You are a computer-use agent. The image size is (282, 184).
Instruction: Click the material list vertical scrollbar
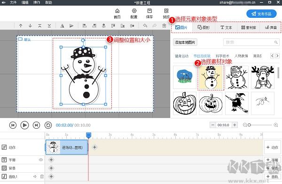pos(278,73)
